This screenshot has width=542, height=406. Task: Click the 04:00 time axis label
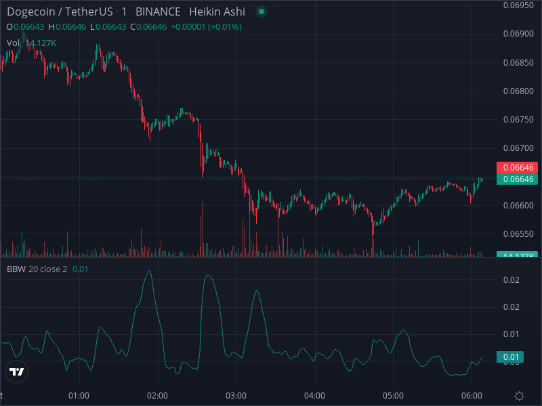pyautogui.click(x=314, y=396)
